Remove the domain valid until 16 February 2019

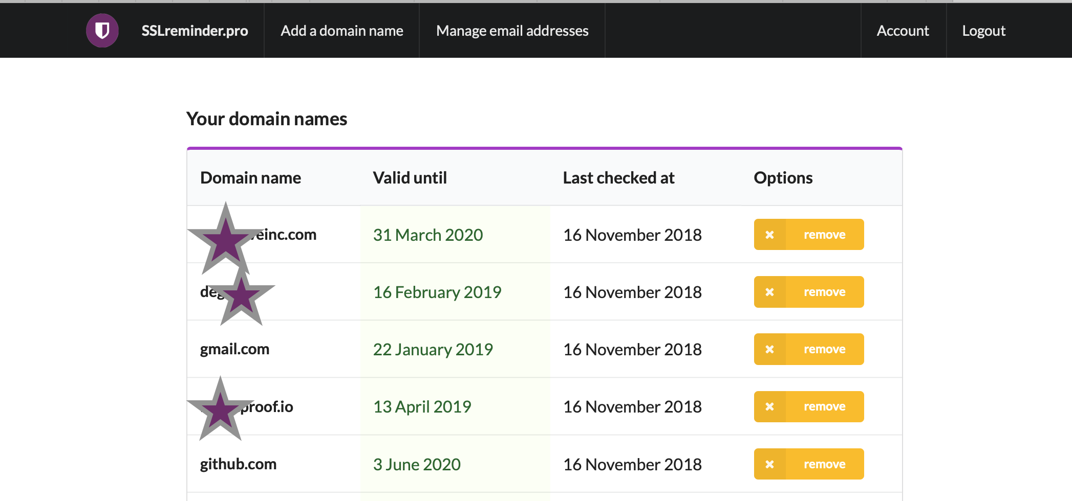(809, 292)
